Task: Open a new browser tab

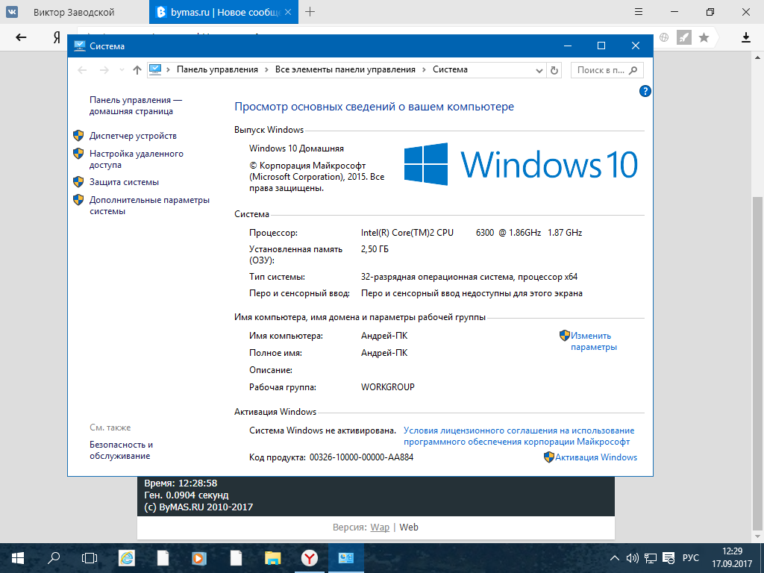Action: (310, 12)
